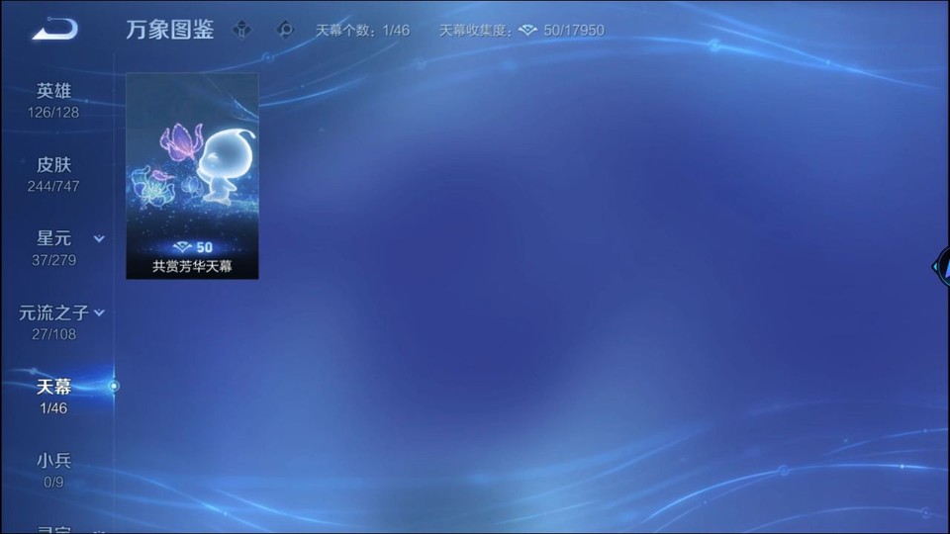Open the 共赏芳华天幕 card thumbnail
The image size is (950, 534).
coord(192,158)
